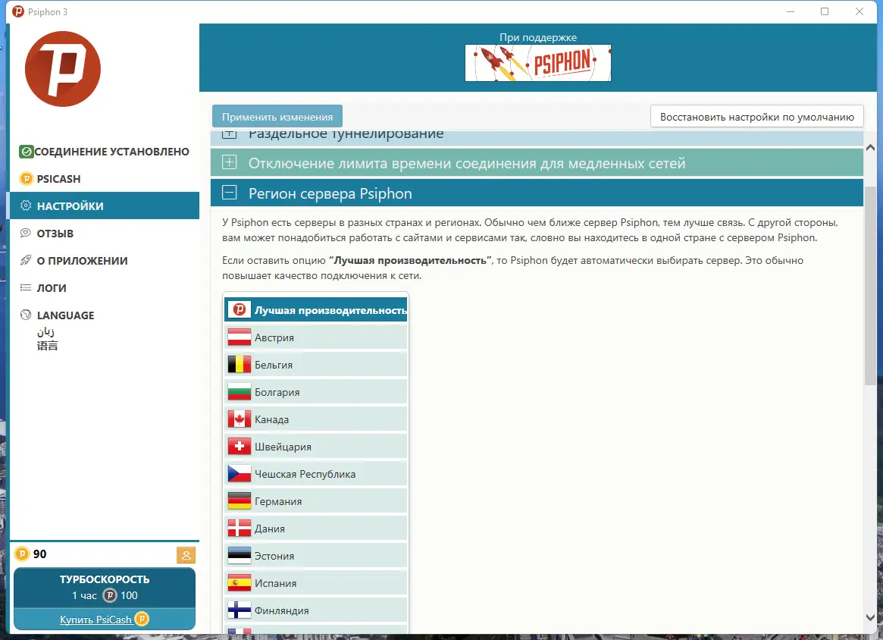Click the Finland flag icon

click(x=240, y=610)
